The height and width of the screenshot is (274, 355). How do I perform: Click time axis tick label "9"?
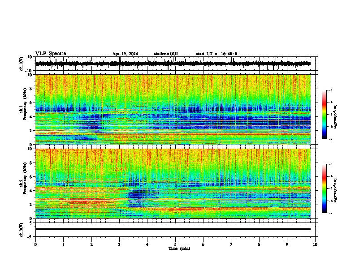[x=287, y=244]
